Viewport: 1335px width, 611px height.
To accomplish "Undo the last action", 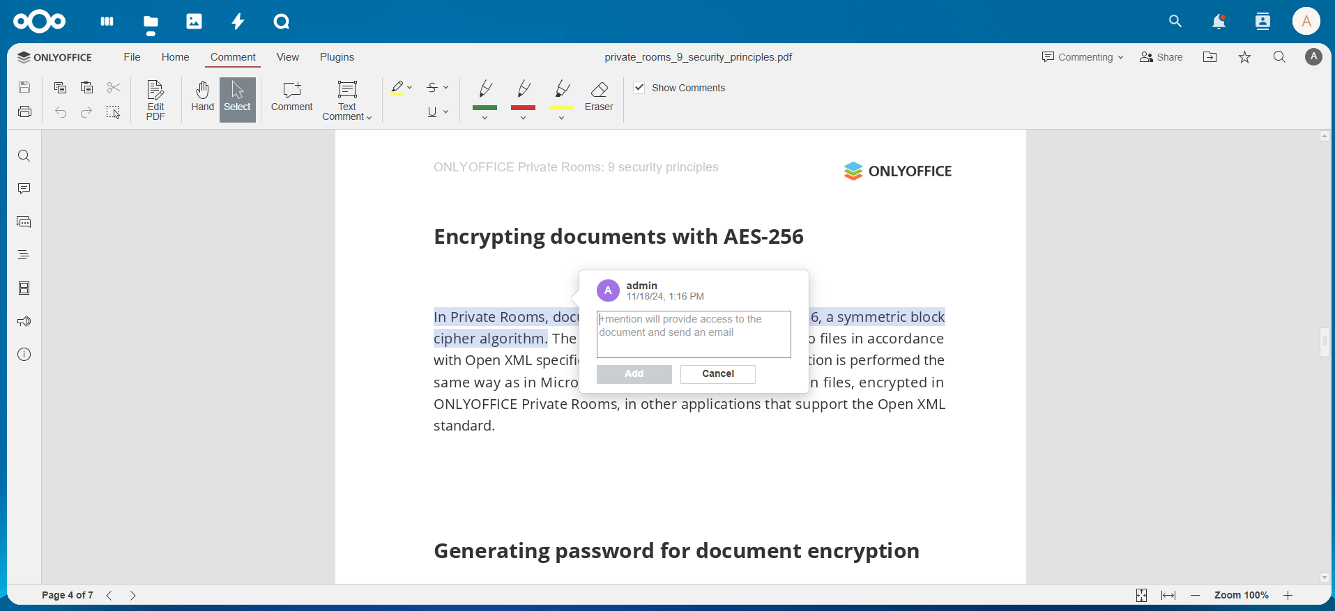I will 61,112.
